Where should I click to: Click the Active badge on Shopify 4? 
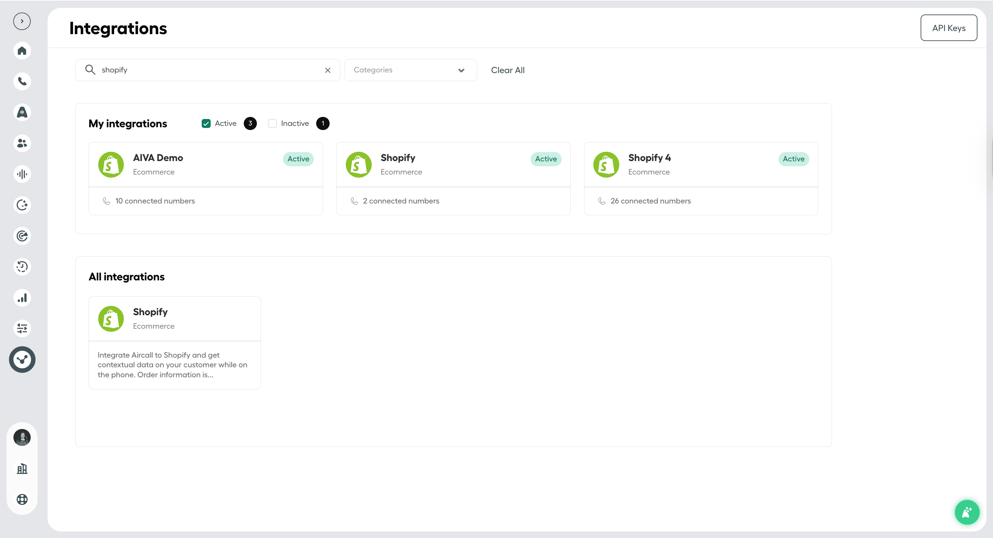click(x=794, y=159)
